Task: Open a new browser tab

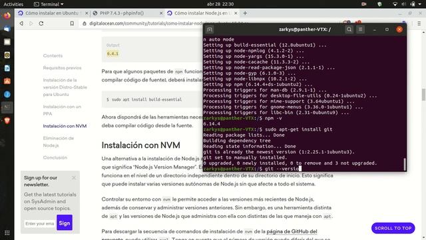Action: click(245, 13)
